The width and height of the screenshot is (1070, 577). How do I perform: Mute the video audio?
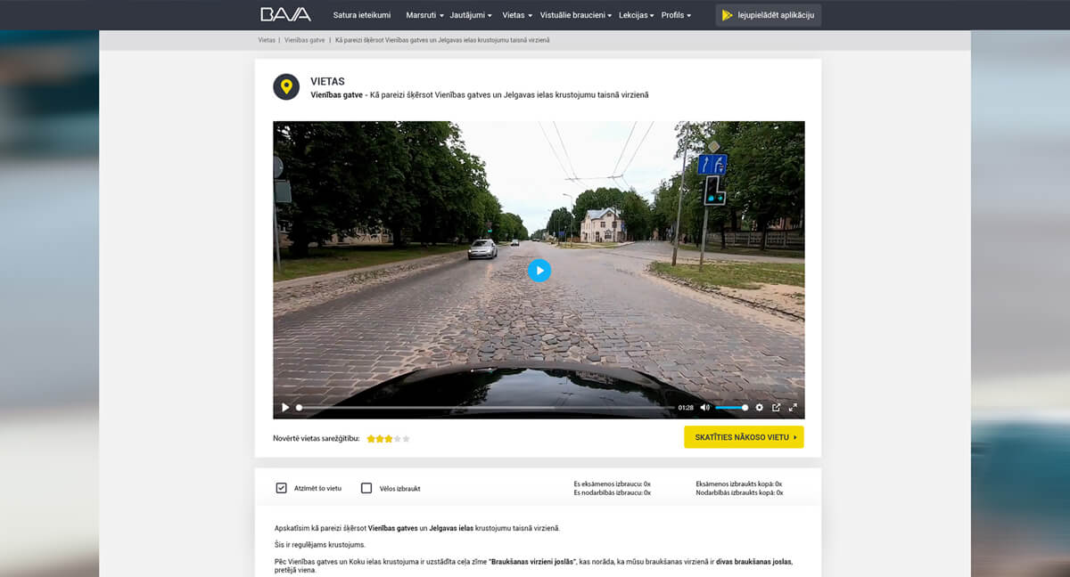[704, 407]
